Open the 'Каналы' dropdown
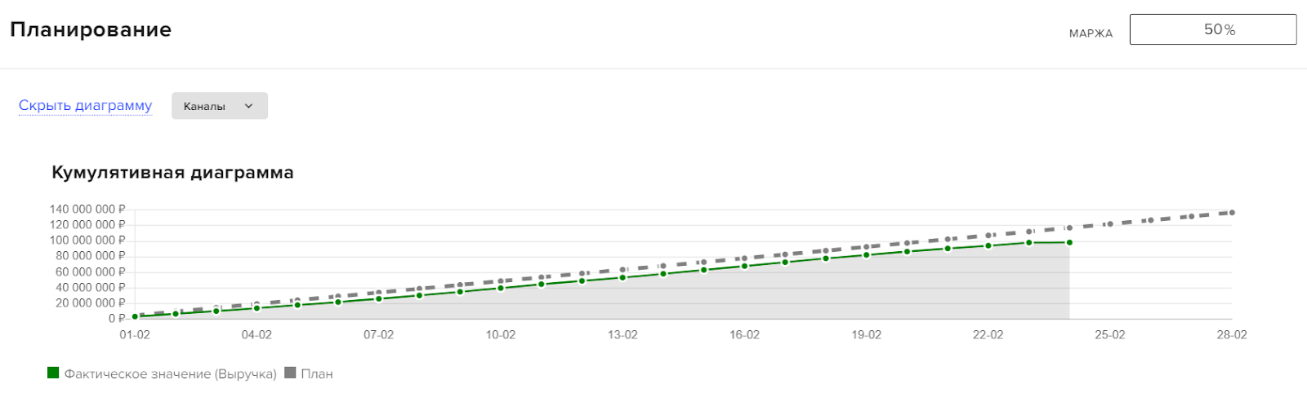The height and width of the screenshot is (393, 1307). [x=219, y=106]
